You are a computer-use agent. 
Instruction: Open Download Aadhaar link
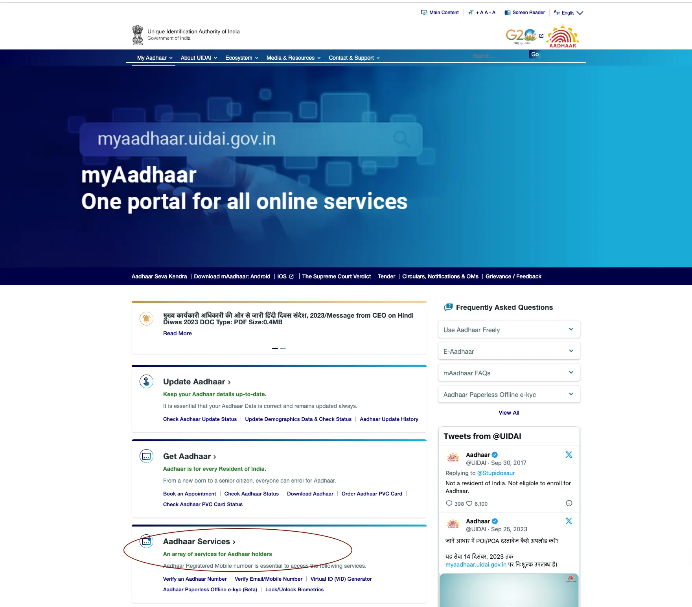pyautogui.click(x=310, y=494)
